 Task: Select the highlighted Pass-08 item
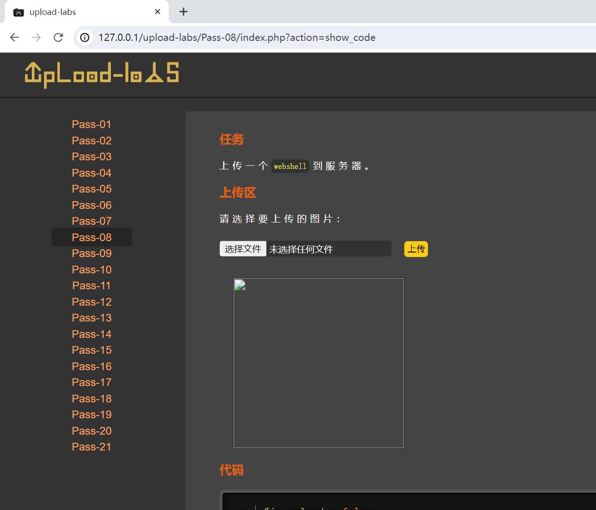(x=92, y=237)
